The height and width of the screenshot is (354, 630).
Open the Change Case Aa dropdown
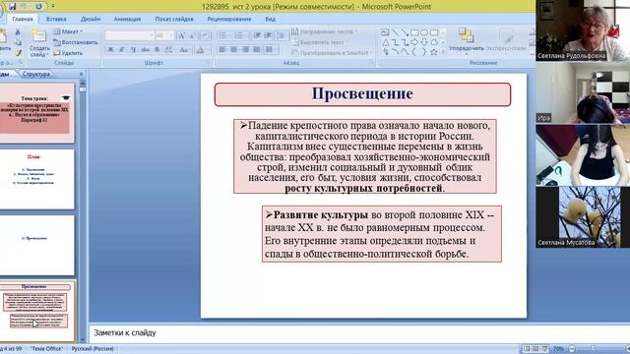pyautogui.click(x=184, y=50)
